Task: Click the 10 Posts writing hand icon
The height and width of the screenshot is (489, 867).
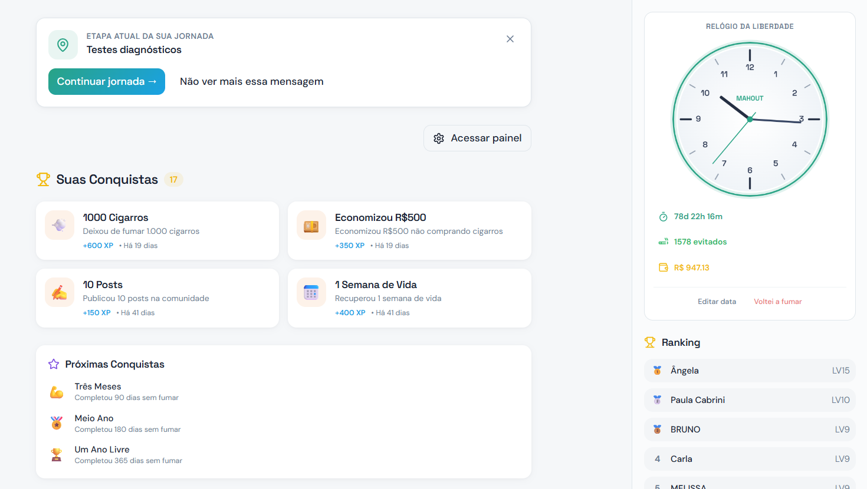Action: (60, 292)
